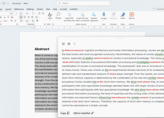Viewport: 164px width, 118px height.
Task: Sort text with A-Z button
Action: [33, 21]
